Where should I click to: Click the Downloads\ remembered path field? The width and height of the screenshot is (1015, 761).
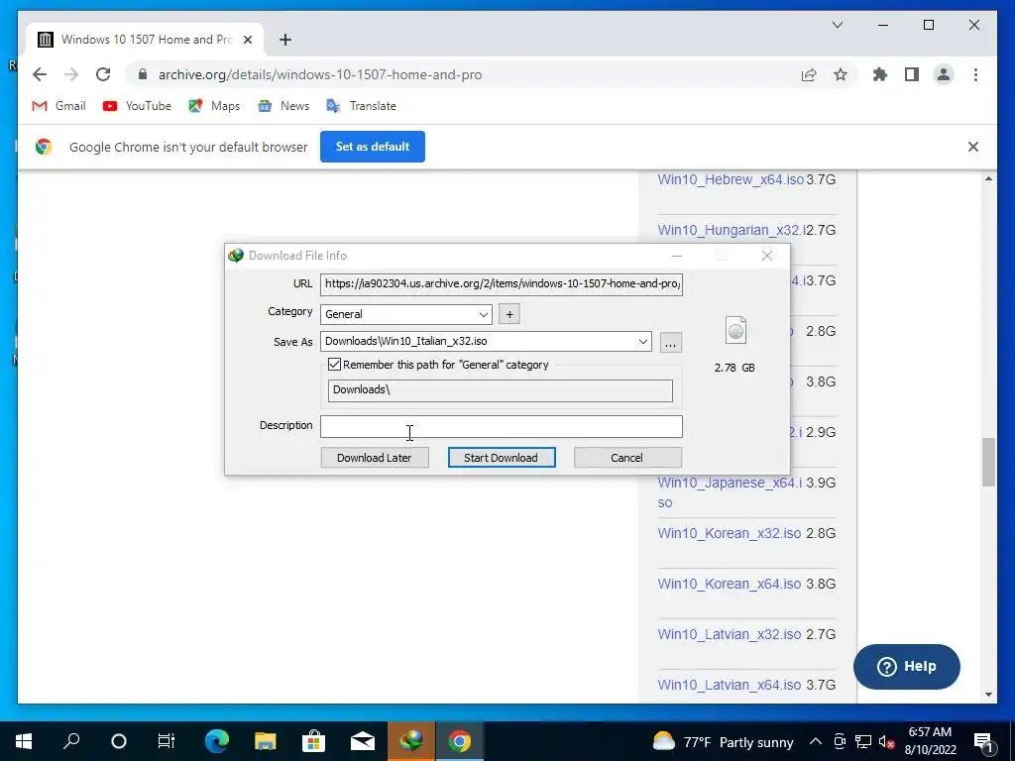500,390
